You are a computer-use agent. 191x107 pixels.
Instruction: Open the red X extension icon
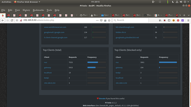[178, 20]
